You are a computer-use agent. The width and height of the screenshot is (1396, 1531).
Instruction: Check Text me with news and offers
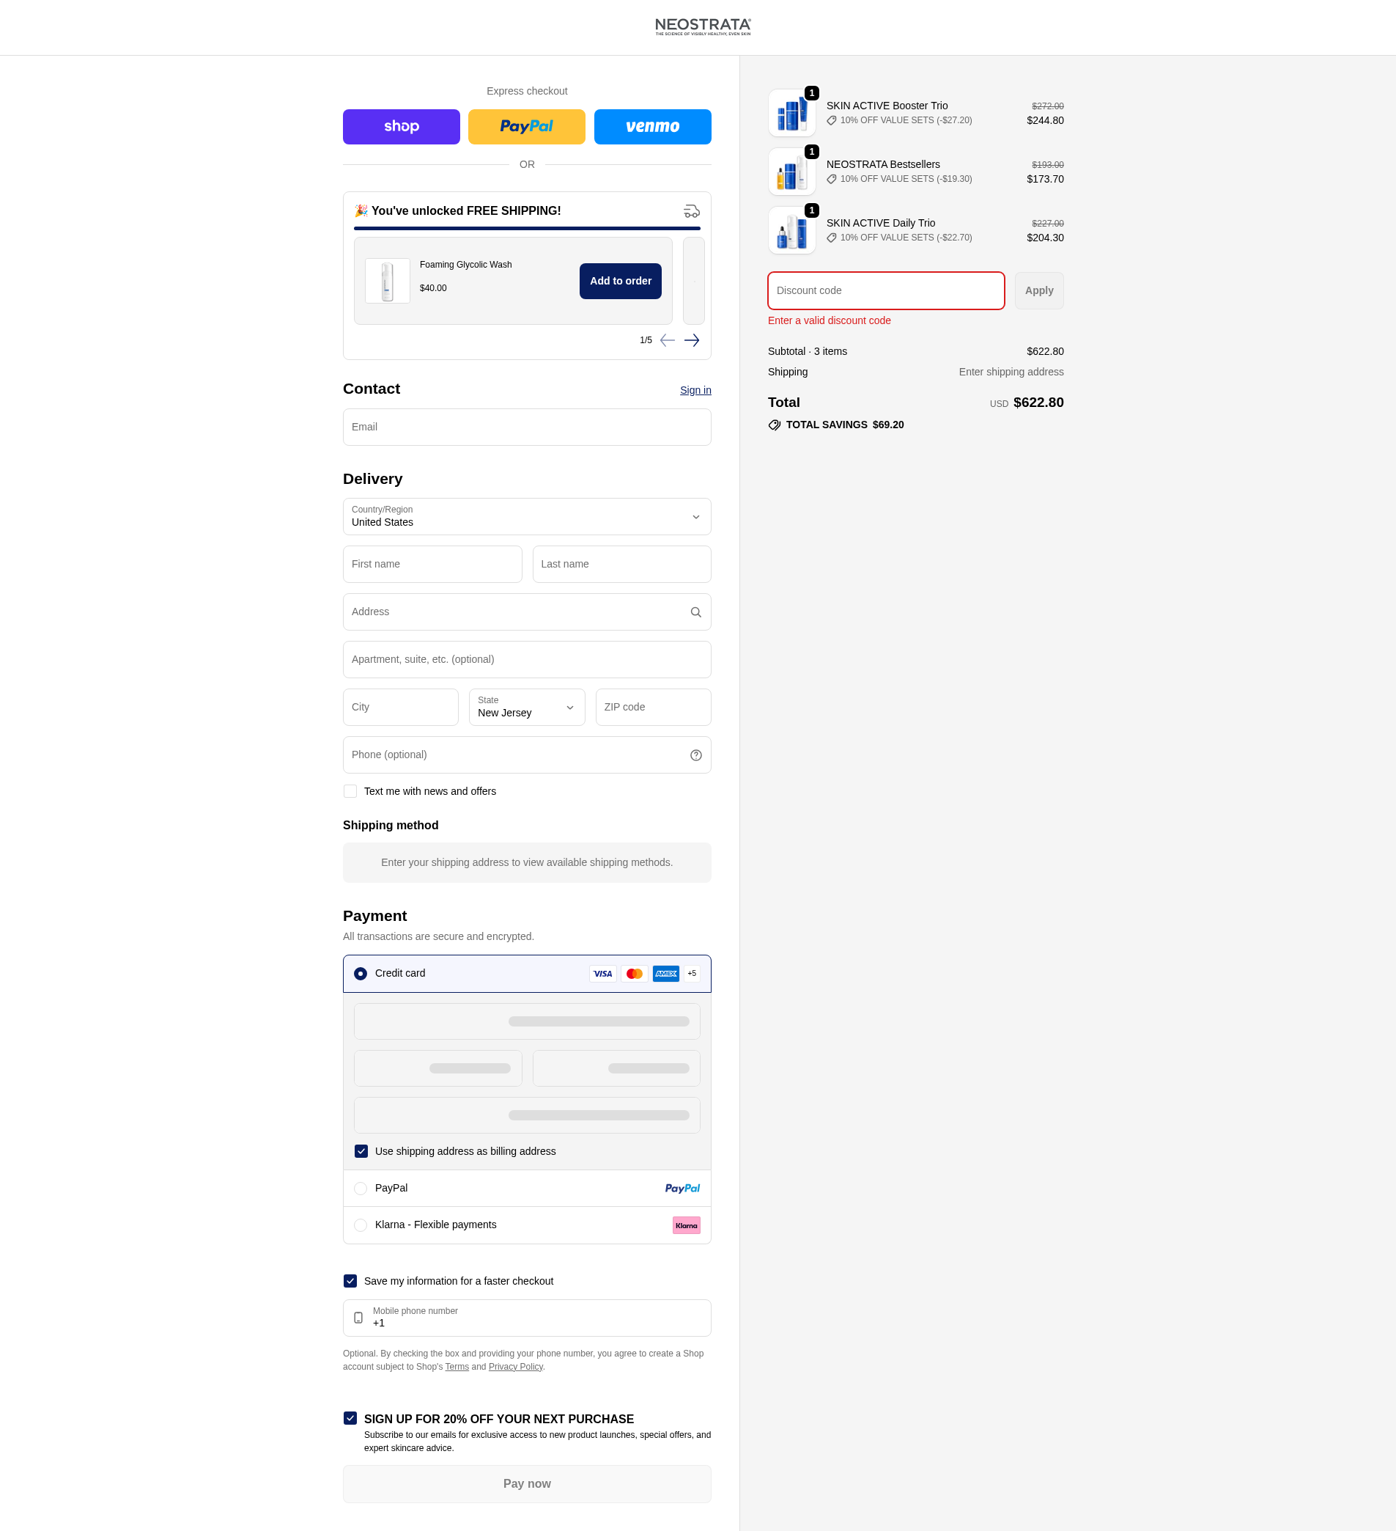[350, 791]
